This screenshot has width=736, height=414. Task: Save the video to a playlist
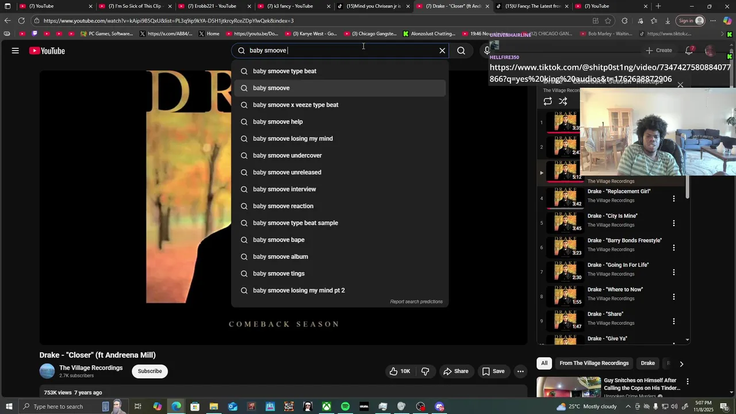click(493, 371)
